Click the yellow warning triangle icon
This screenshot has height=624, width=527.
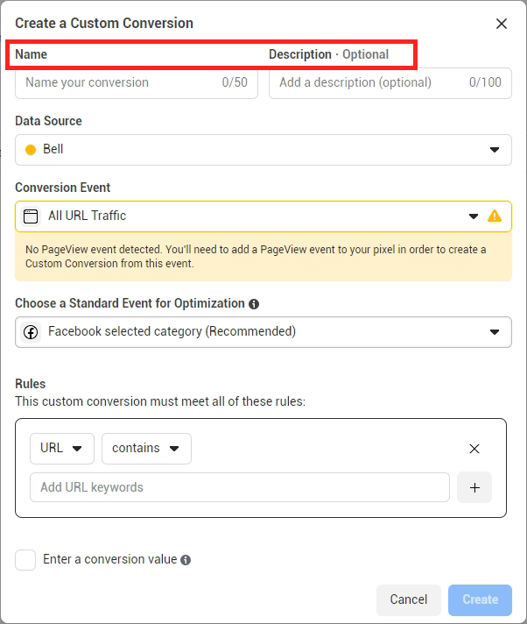[x=495, y=216]
